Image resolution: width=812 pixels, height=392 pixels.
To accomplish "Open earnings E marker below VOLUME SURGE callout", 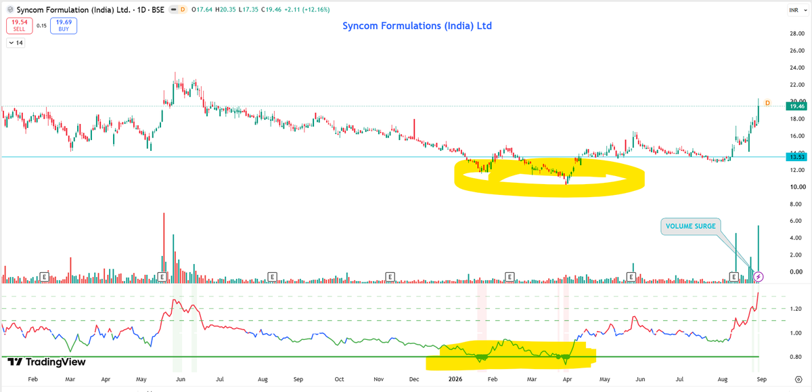I will 734,276.
